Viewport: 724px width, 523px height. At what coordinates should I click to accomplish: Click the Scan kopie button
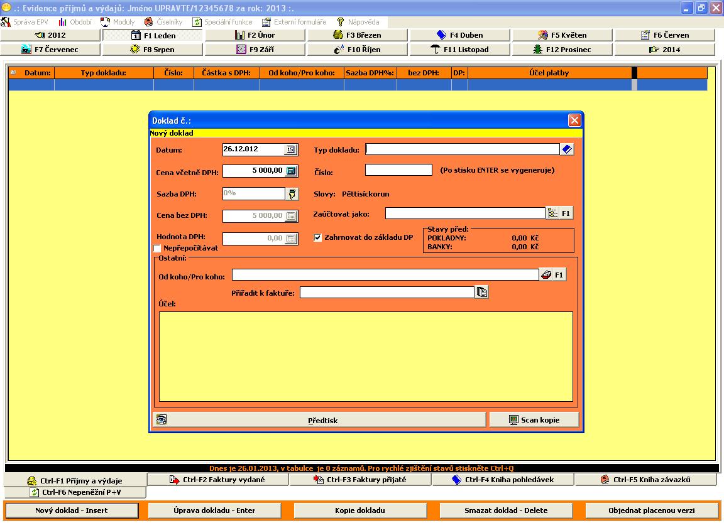pos(534,420)
